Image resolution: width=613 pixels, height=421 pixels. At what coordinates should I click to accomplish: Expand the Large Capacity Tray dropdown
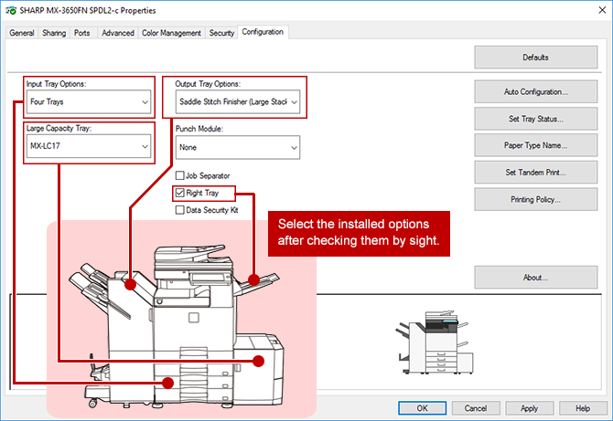tap(89, 146)
